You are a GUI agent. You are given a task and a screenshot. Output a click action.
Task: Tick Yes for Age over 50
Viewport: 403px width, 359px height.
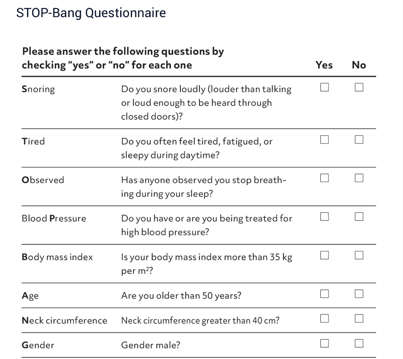(x=324, y=294)
